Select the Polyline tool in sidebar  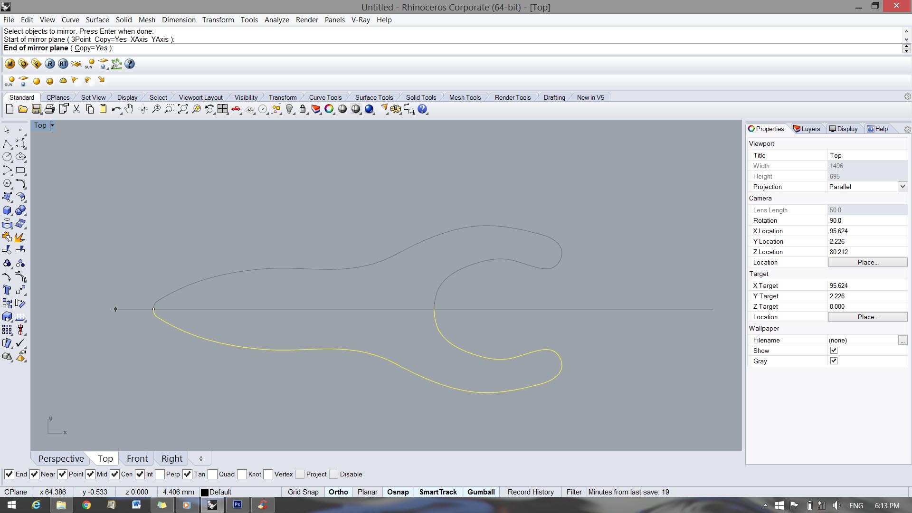point(7,143)
